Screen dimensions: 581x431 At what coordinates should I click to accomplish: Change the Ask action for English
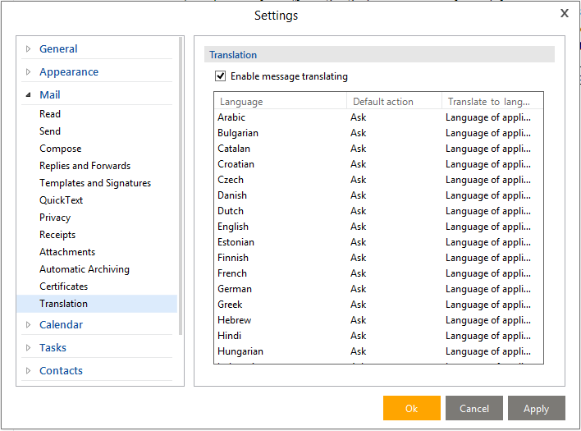[359, 227]
